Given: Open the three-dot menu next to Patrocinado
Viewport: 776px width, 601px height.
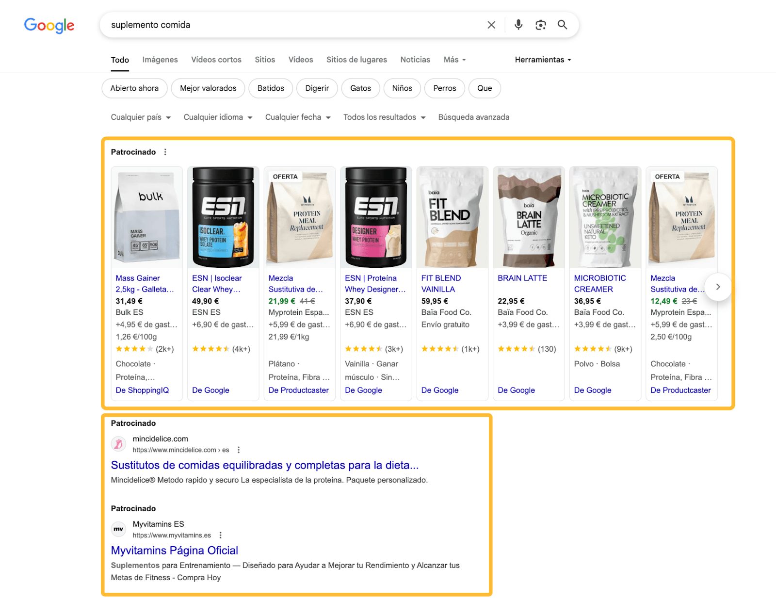Looking at the screenshot, I should pos(165,152).
